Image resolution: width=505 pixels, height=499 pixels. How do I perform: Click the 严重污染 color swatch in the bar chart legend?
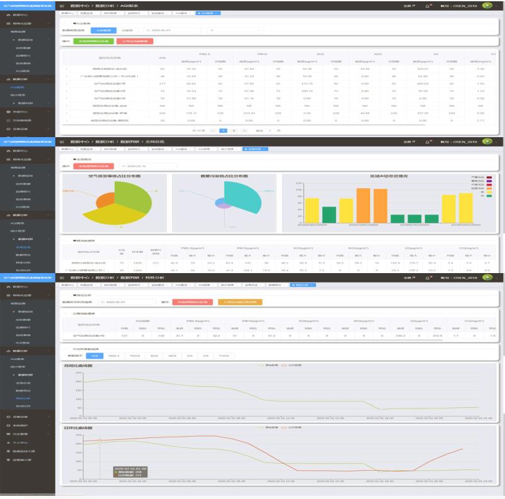pos(490,177)
